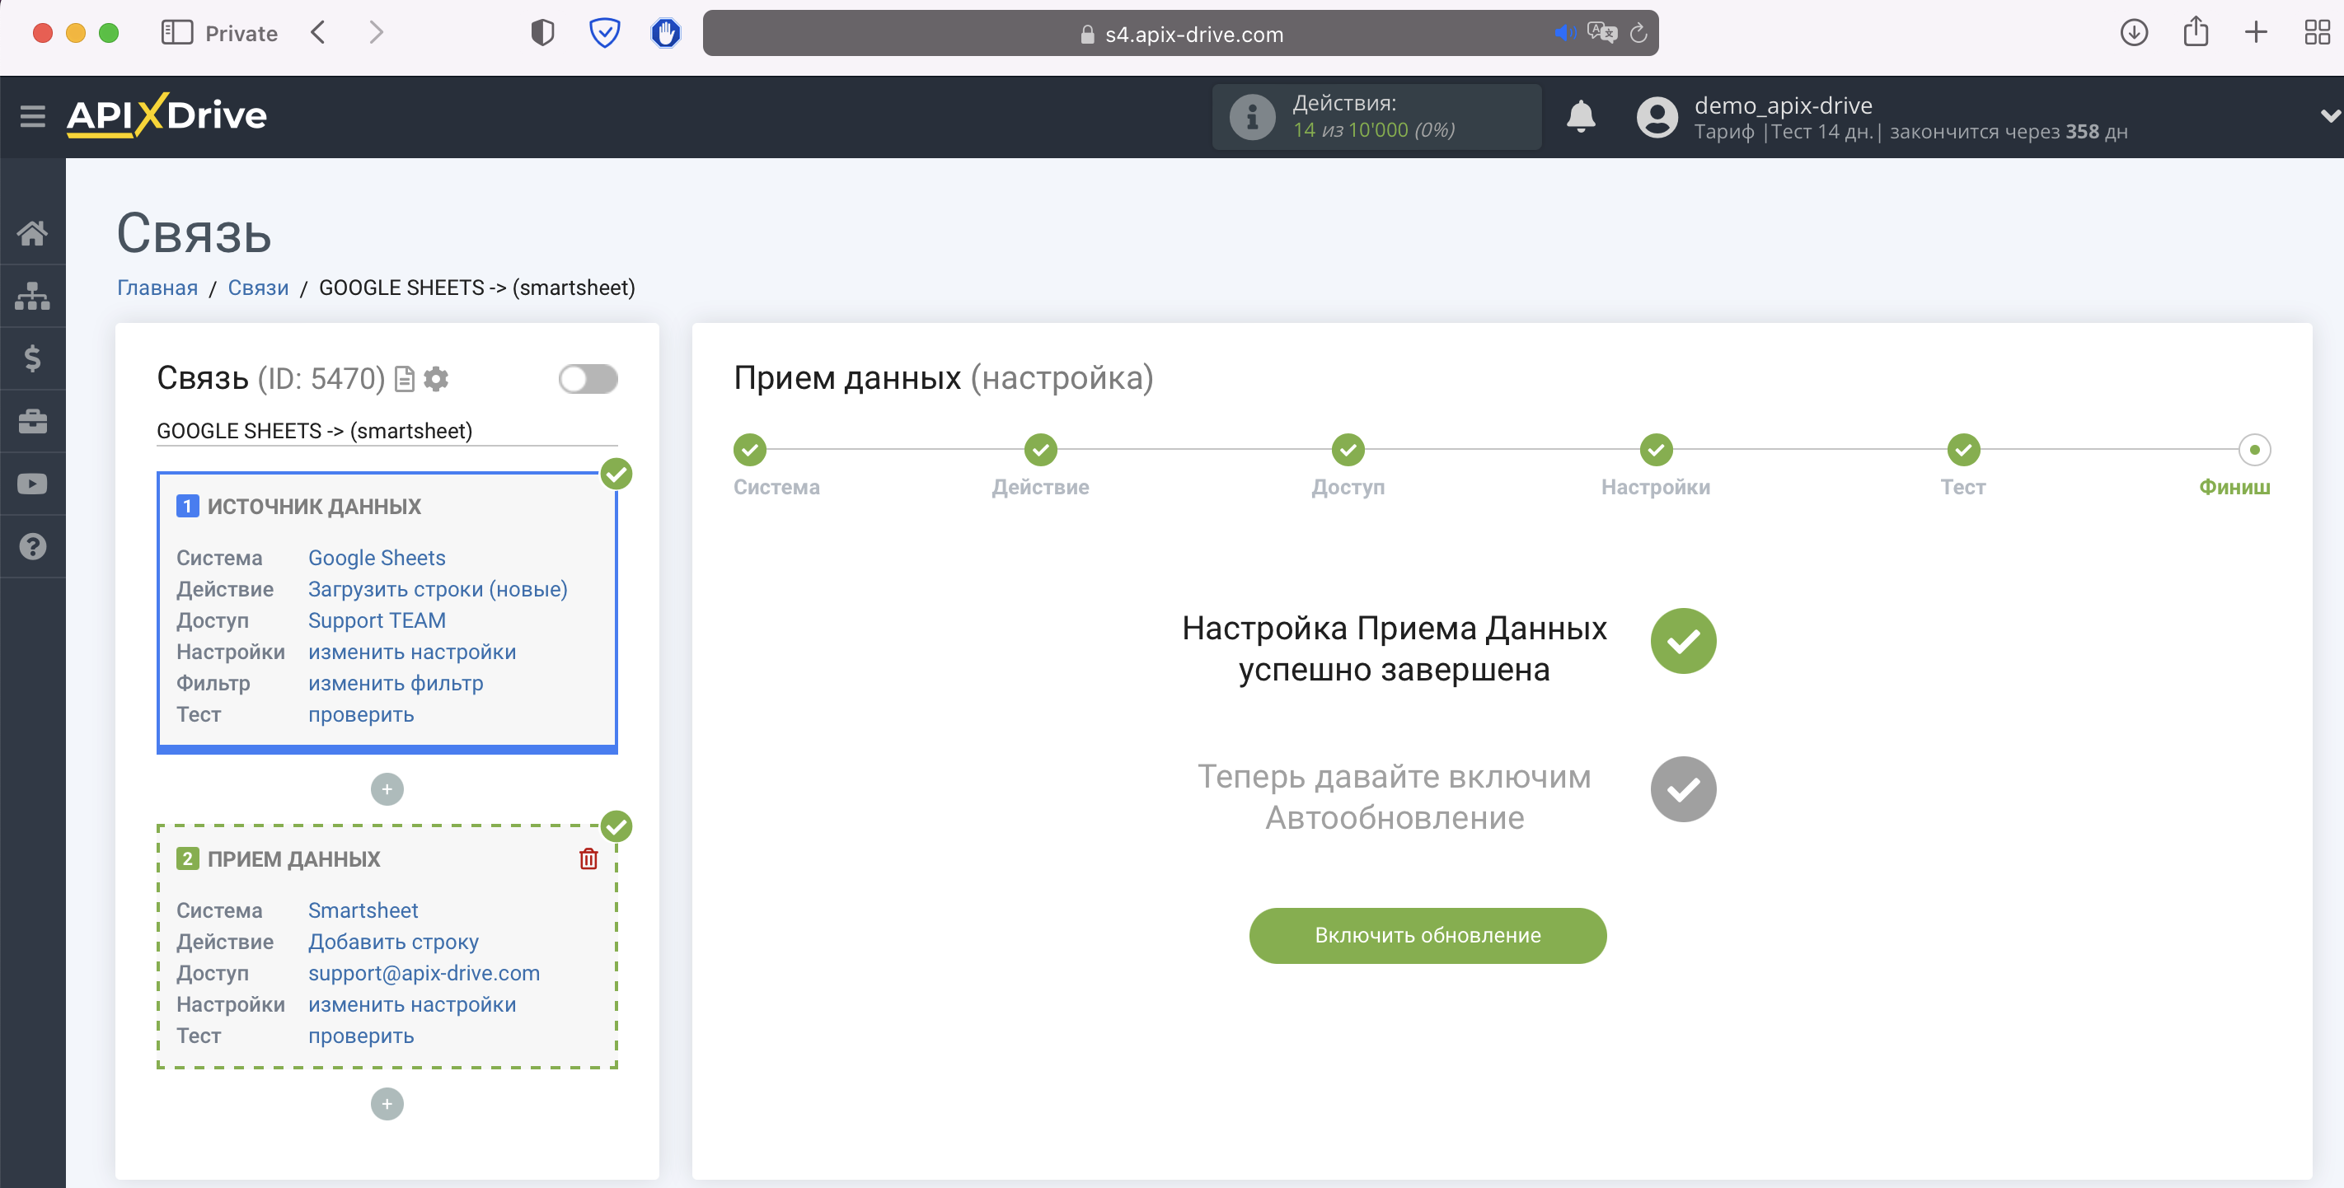Open the billing dollar sidebar icon
Screen dimensions: 2344x1188
[33, 358]
